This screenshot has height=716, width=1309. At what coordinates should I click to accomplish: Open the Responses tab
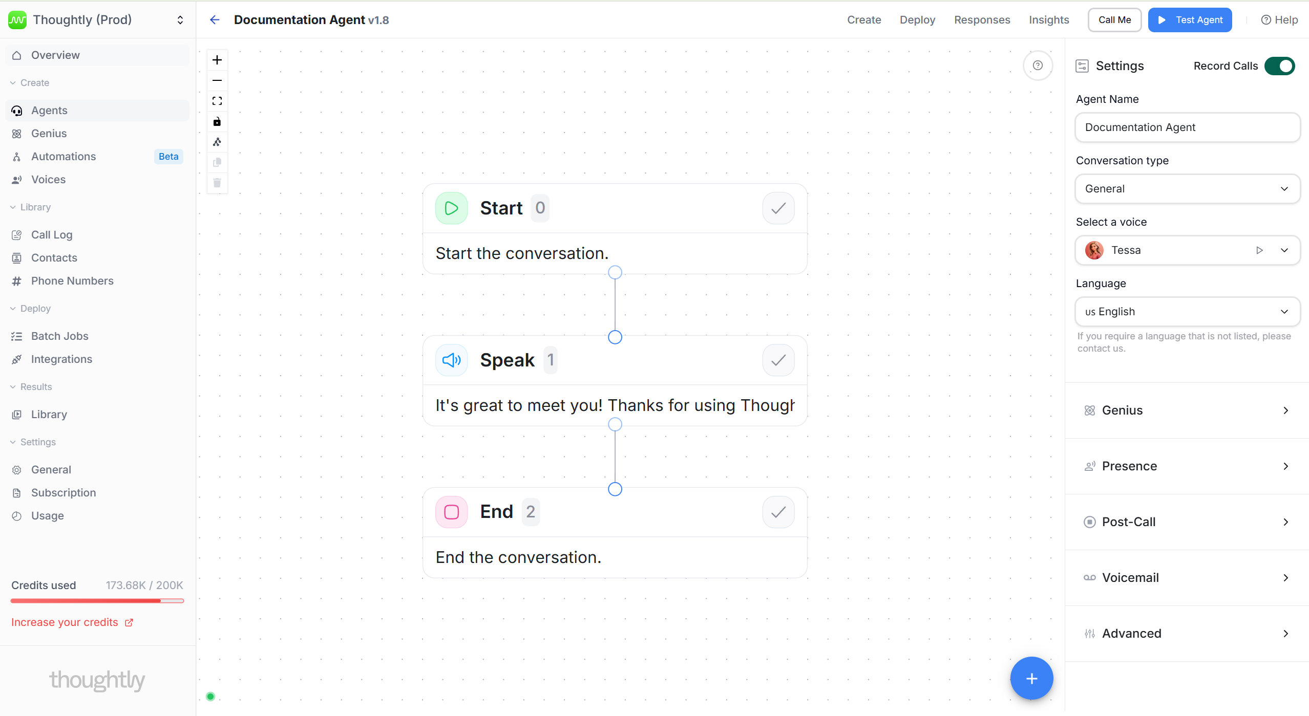[982, 20]
